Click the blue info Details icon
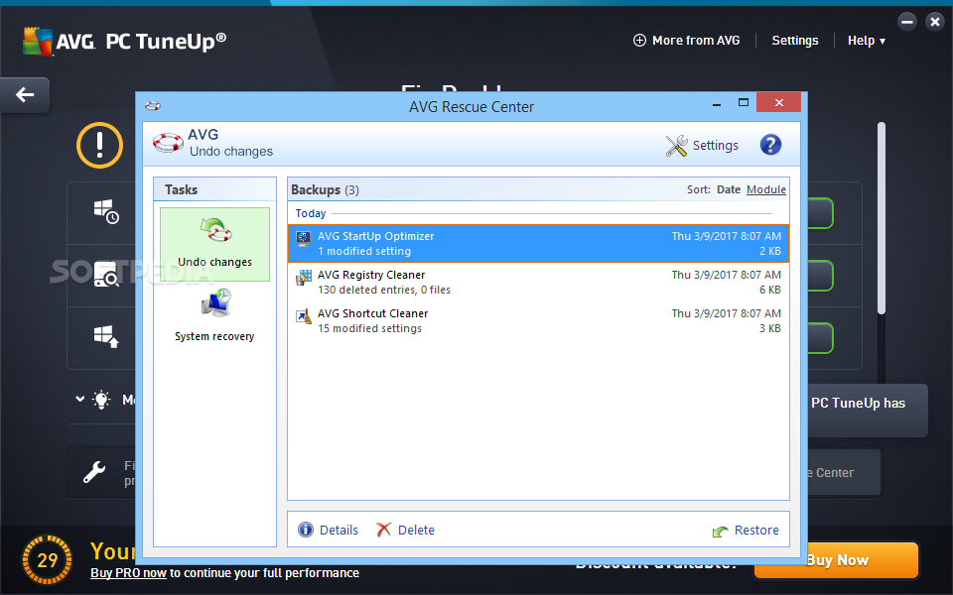The width and height of the screenshot is (953, 595). tap(305, 530)
